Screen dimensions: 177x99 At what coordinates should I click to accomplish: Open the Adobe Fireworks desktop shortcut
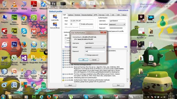[x=14, y=33]
